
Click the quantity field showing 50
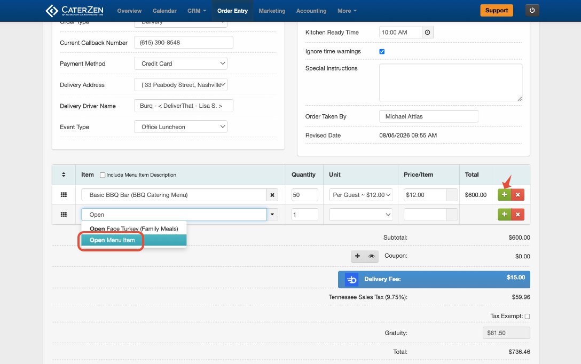(304, 195)
